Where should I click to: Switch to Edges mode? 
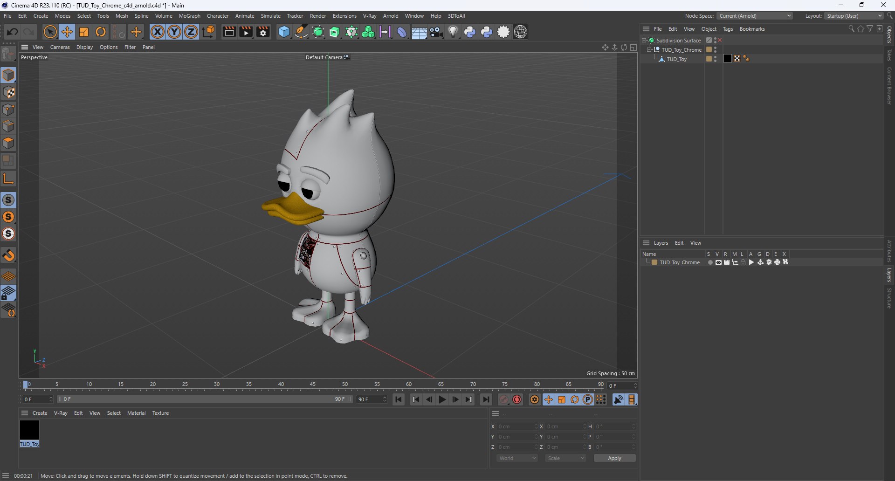pyautogui.click(x=9, y=126)
